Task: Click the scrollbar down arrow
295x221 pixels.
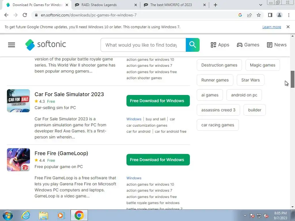Action: 292,207
